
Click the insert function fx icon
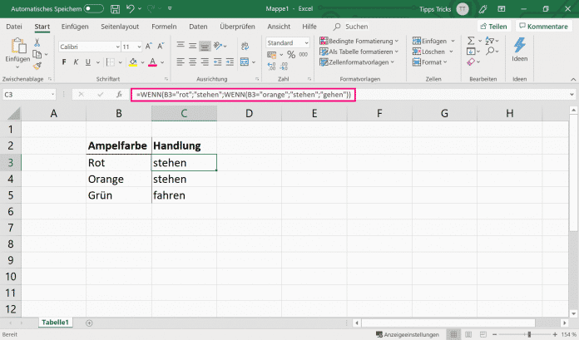point(119,95)
